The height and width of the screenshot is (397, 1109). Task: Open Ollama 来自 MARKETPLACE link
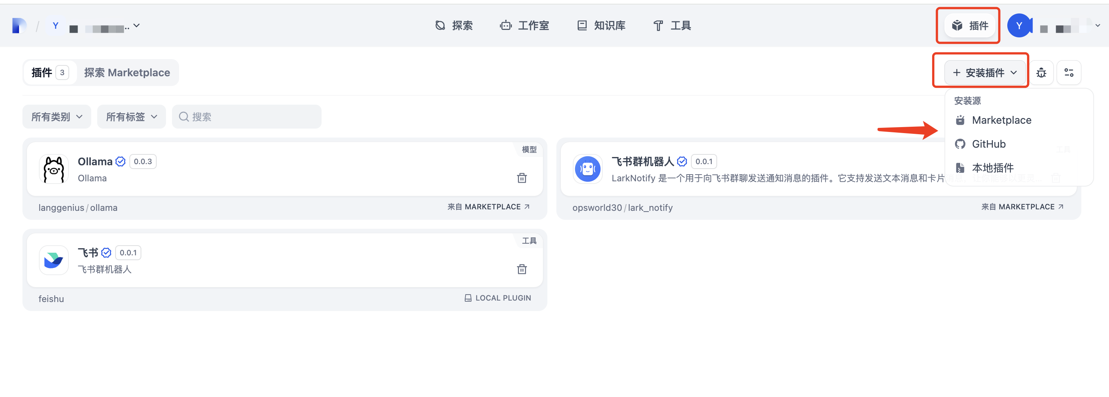[x=489, y=207]
